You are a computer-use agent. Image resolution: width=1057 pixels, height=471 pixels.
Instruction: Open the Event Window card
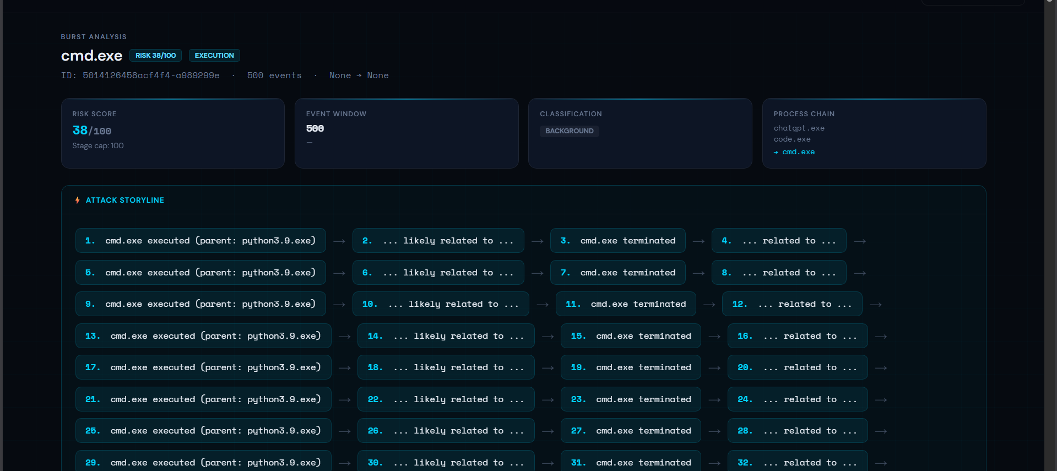406,133
